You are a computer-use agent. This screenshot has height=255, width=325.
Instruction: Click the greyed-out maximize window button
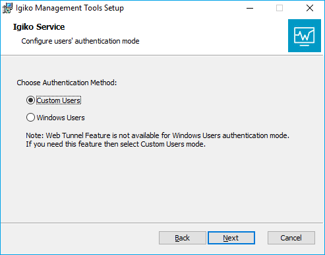[280, 8]
